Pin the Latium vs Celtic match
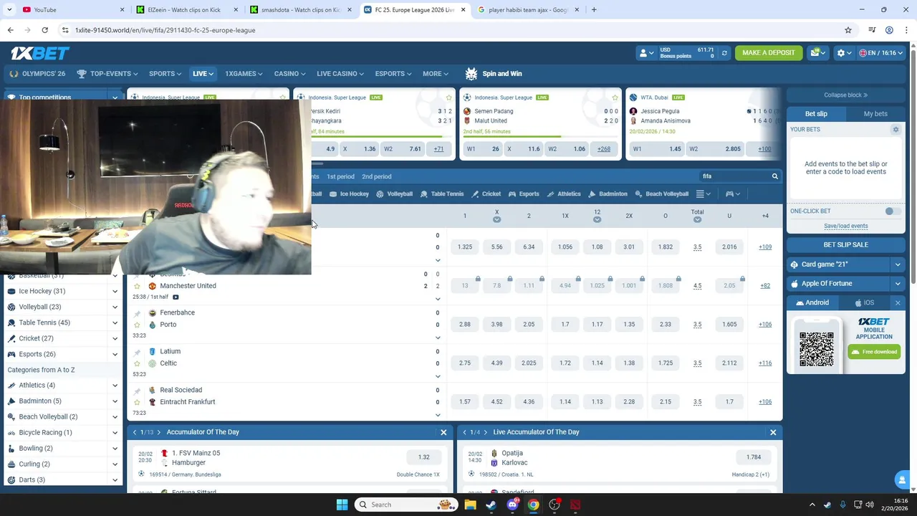 coord(138,352)
